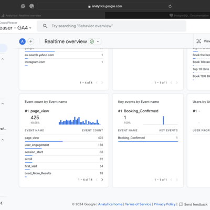Select the page_view event row
210x210 pixels.
click(64, 138)
